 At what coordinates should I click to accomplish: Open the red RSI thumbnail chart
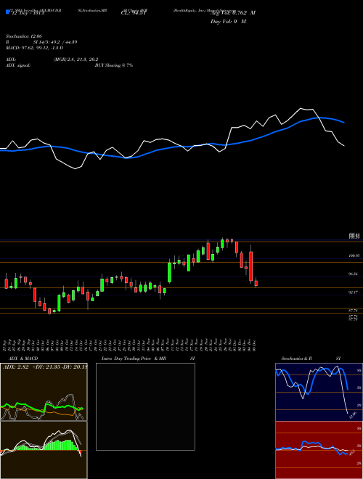(319, 450)
